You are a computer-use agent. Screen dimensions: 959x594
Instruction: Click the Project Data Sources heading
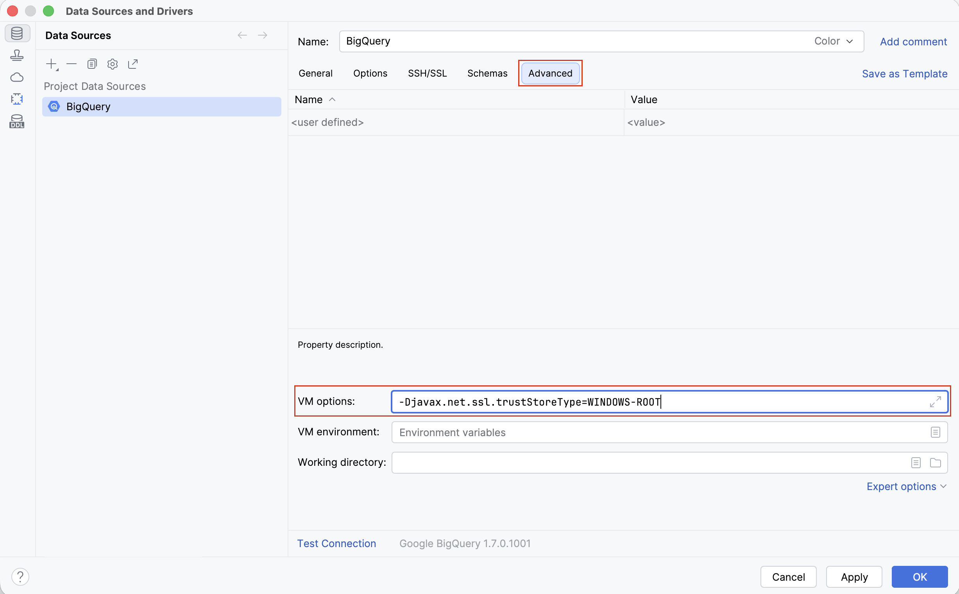(95, 86)
